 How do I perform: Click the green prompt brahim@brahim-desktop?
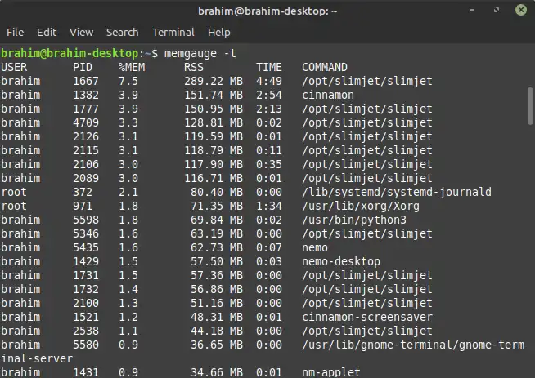[70, 53]
